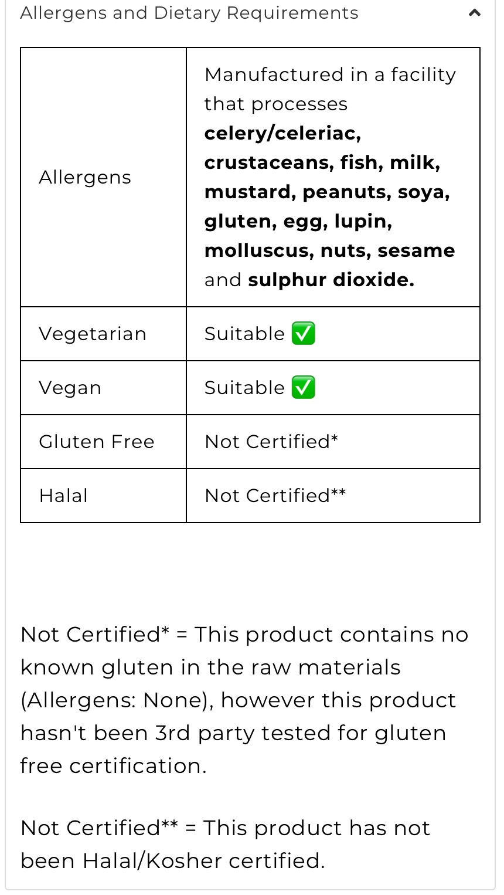This screenshot has width=504, height=895.
Task: Click the green checkmark in Vegetarian row
Action: (x=304, y=334)
